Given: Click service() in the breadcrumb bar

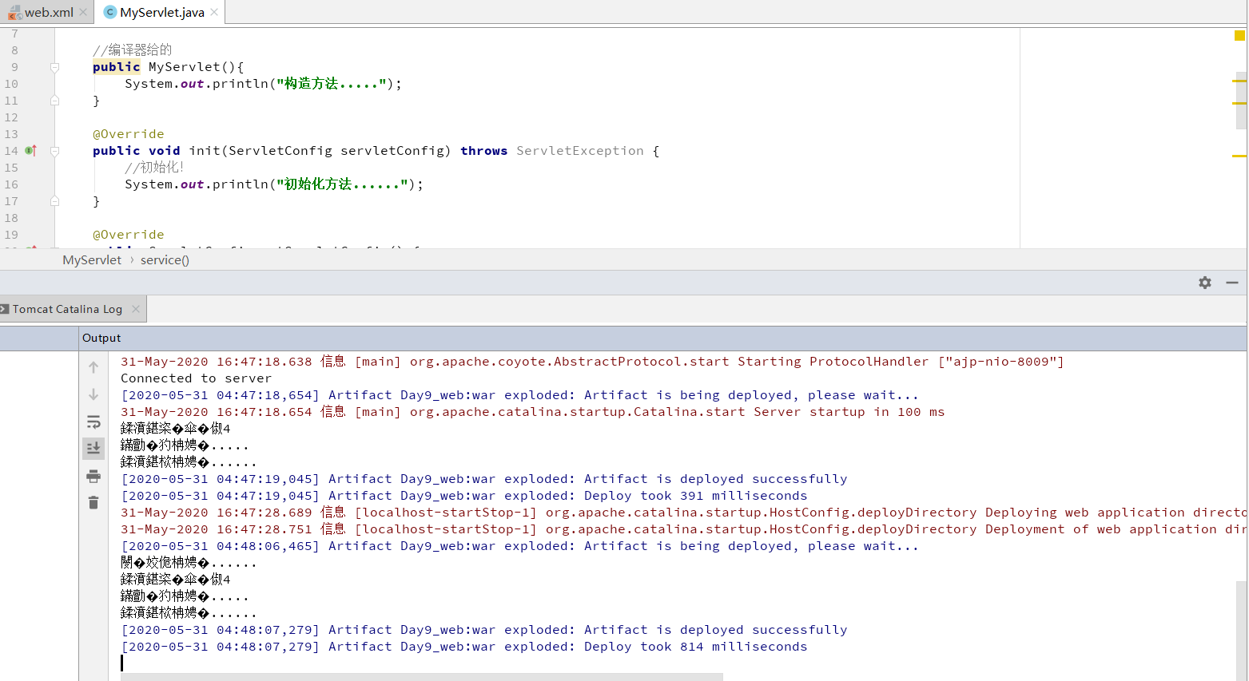Looking at the screenshot, I should click(165, 259).
